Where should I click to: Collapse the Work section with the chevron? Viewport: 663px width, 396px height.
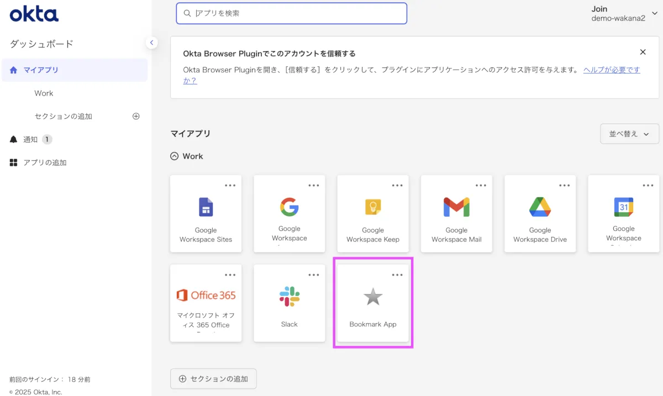pos(175,156)
